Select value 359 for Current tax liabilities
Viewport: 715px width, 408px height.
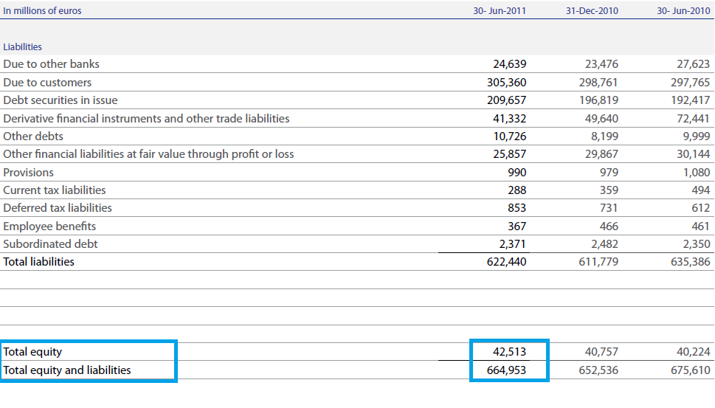[609, 190]
